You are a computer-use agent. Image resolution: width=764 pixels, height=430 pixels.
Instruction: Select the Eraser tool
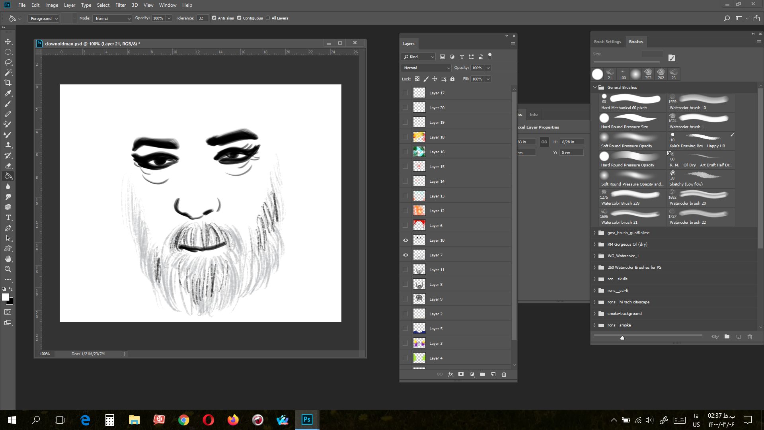click(8, 166)
